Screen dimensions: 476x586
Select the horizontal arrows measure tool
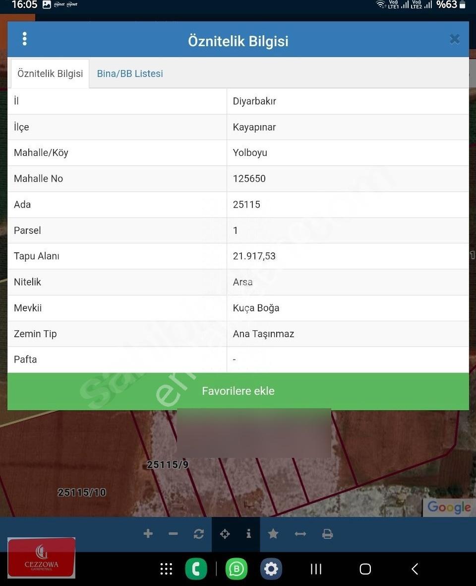300,534
